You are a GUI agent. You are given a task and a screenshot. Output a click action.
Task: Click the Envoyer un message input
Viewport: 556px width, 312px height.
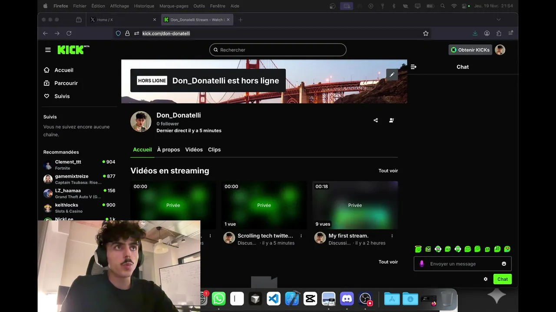(x=463, y=263)
